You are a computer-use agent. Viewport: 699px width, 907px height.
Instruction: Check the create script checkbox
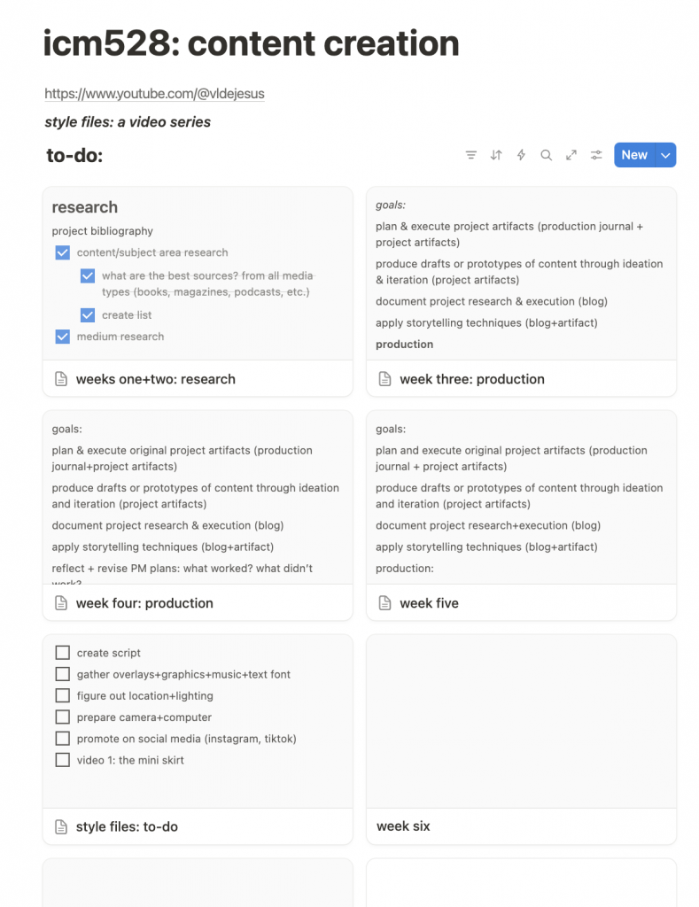pos(63,653)
